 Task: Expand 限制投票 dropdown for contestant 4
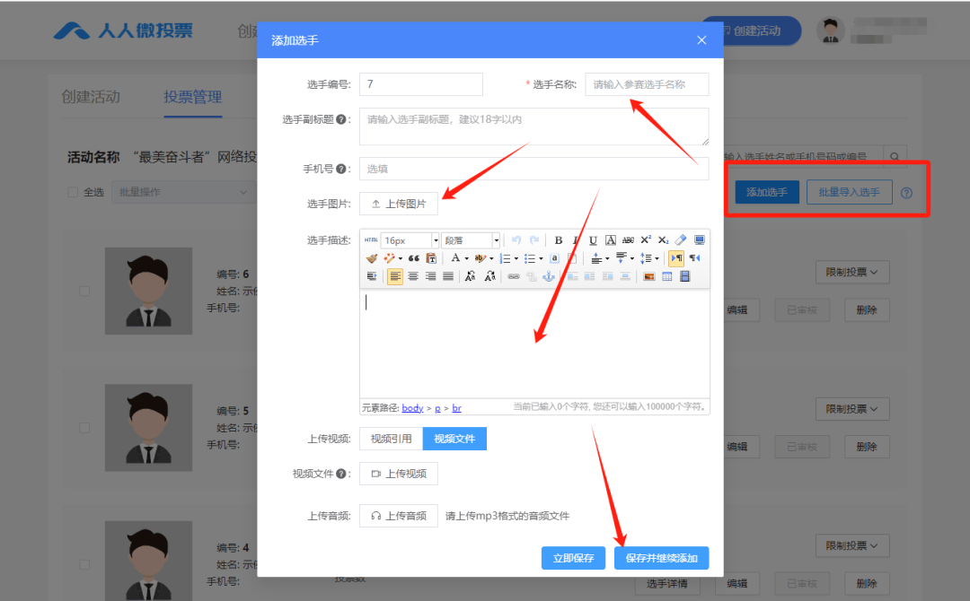[x=851, y=546]
